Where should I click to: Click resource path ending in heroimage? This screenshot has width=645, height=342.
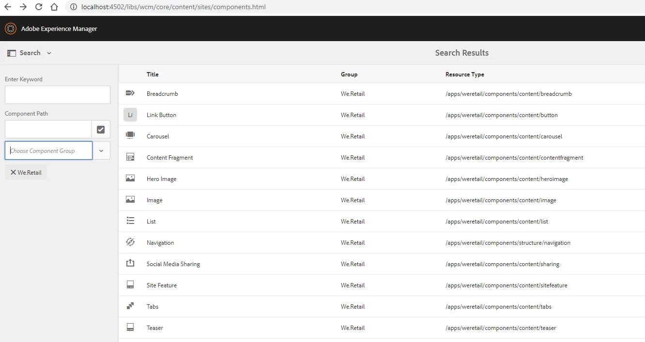pyautogui.click(x=507, y=178)
